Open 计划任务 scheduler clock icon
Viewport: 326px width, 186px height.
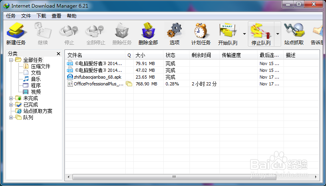coord(201,34)
